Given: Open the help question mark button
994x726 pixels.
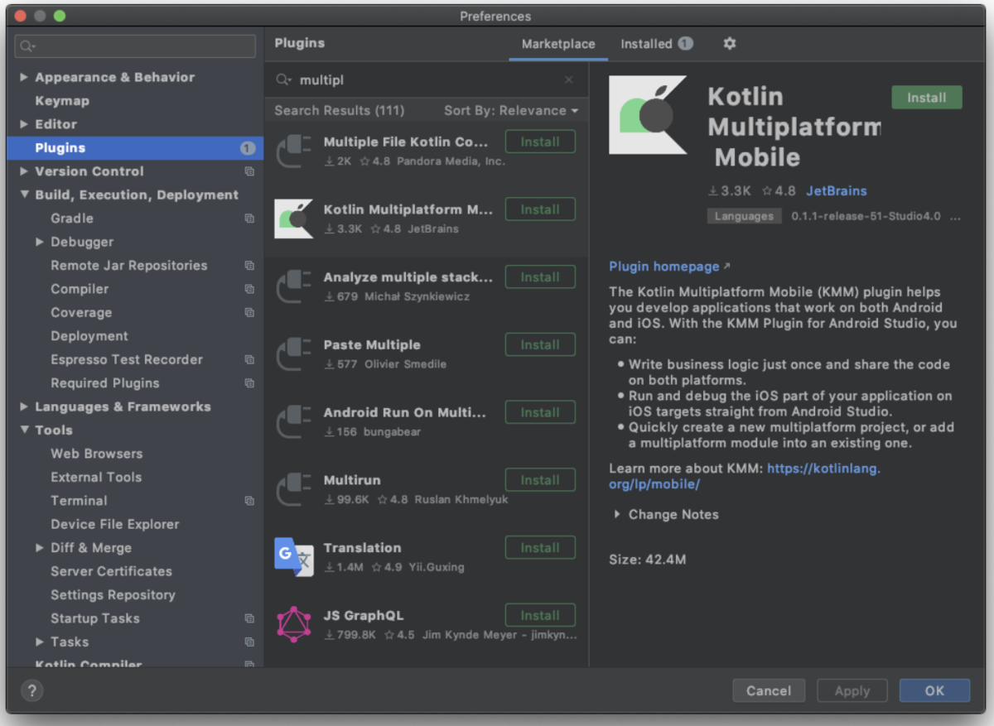Looking at the screenshot, I should tap(32, 690).
